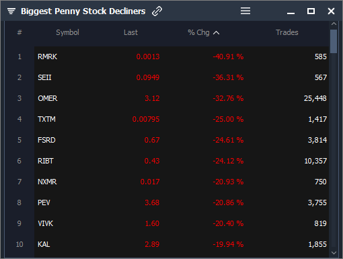This screenshot has height=259, width=343.
Task: Select the OMER symbol
Action: tap(48, 98)
